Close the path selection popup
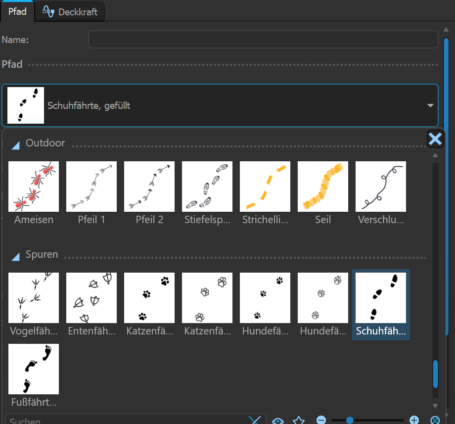 435,139
